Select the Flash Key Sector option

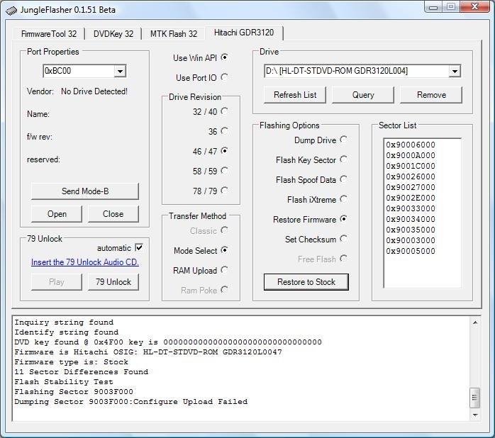coord(344,159)
